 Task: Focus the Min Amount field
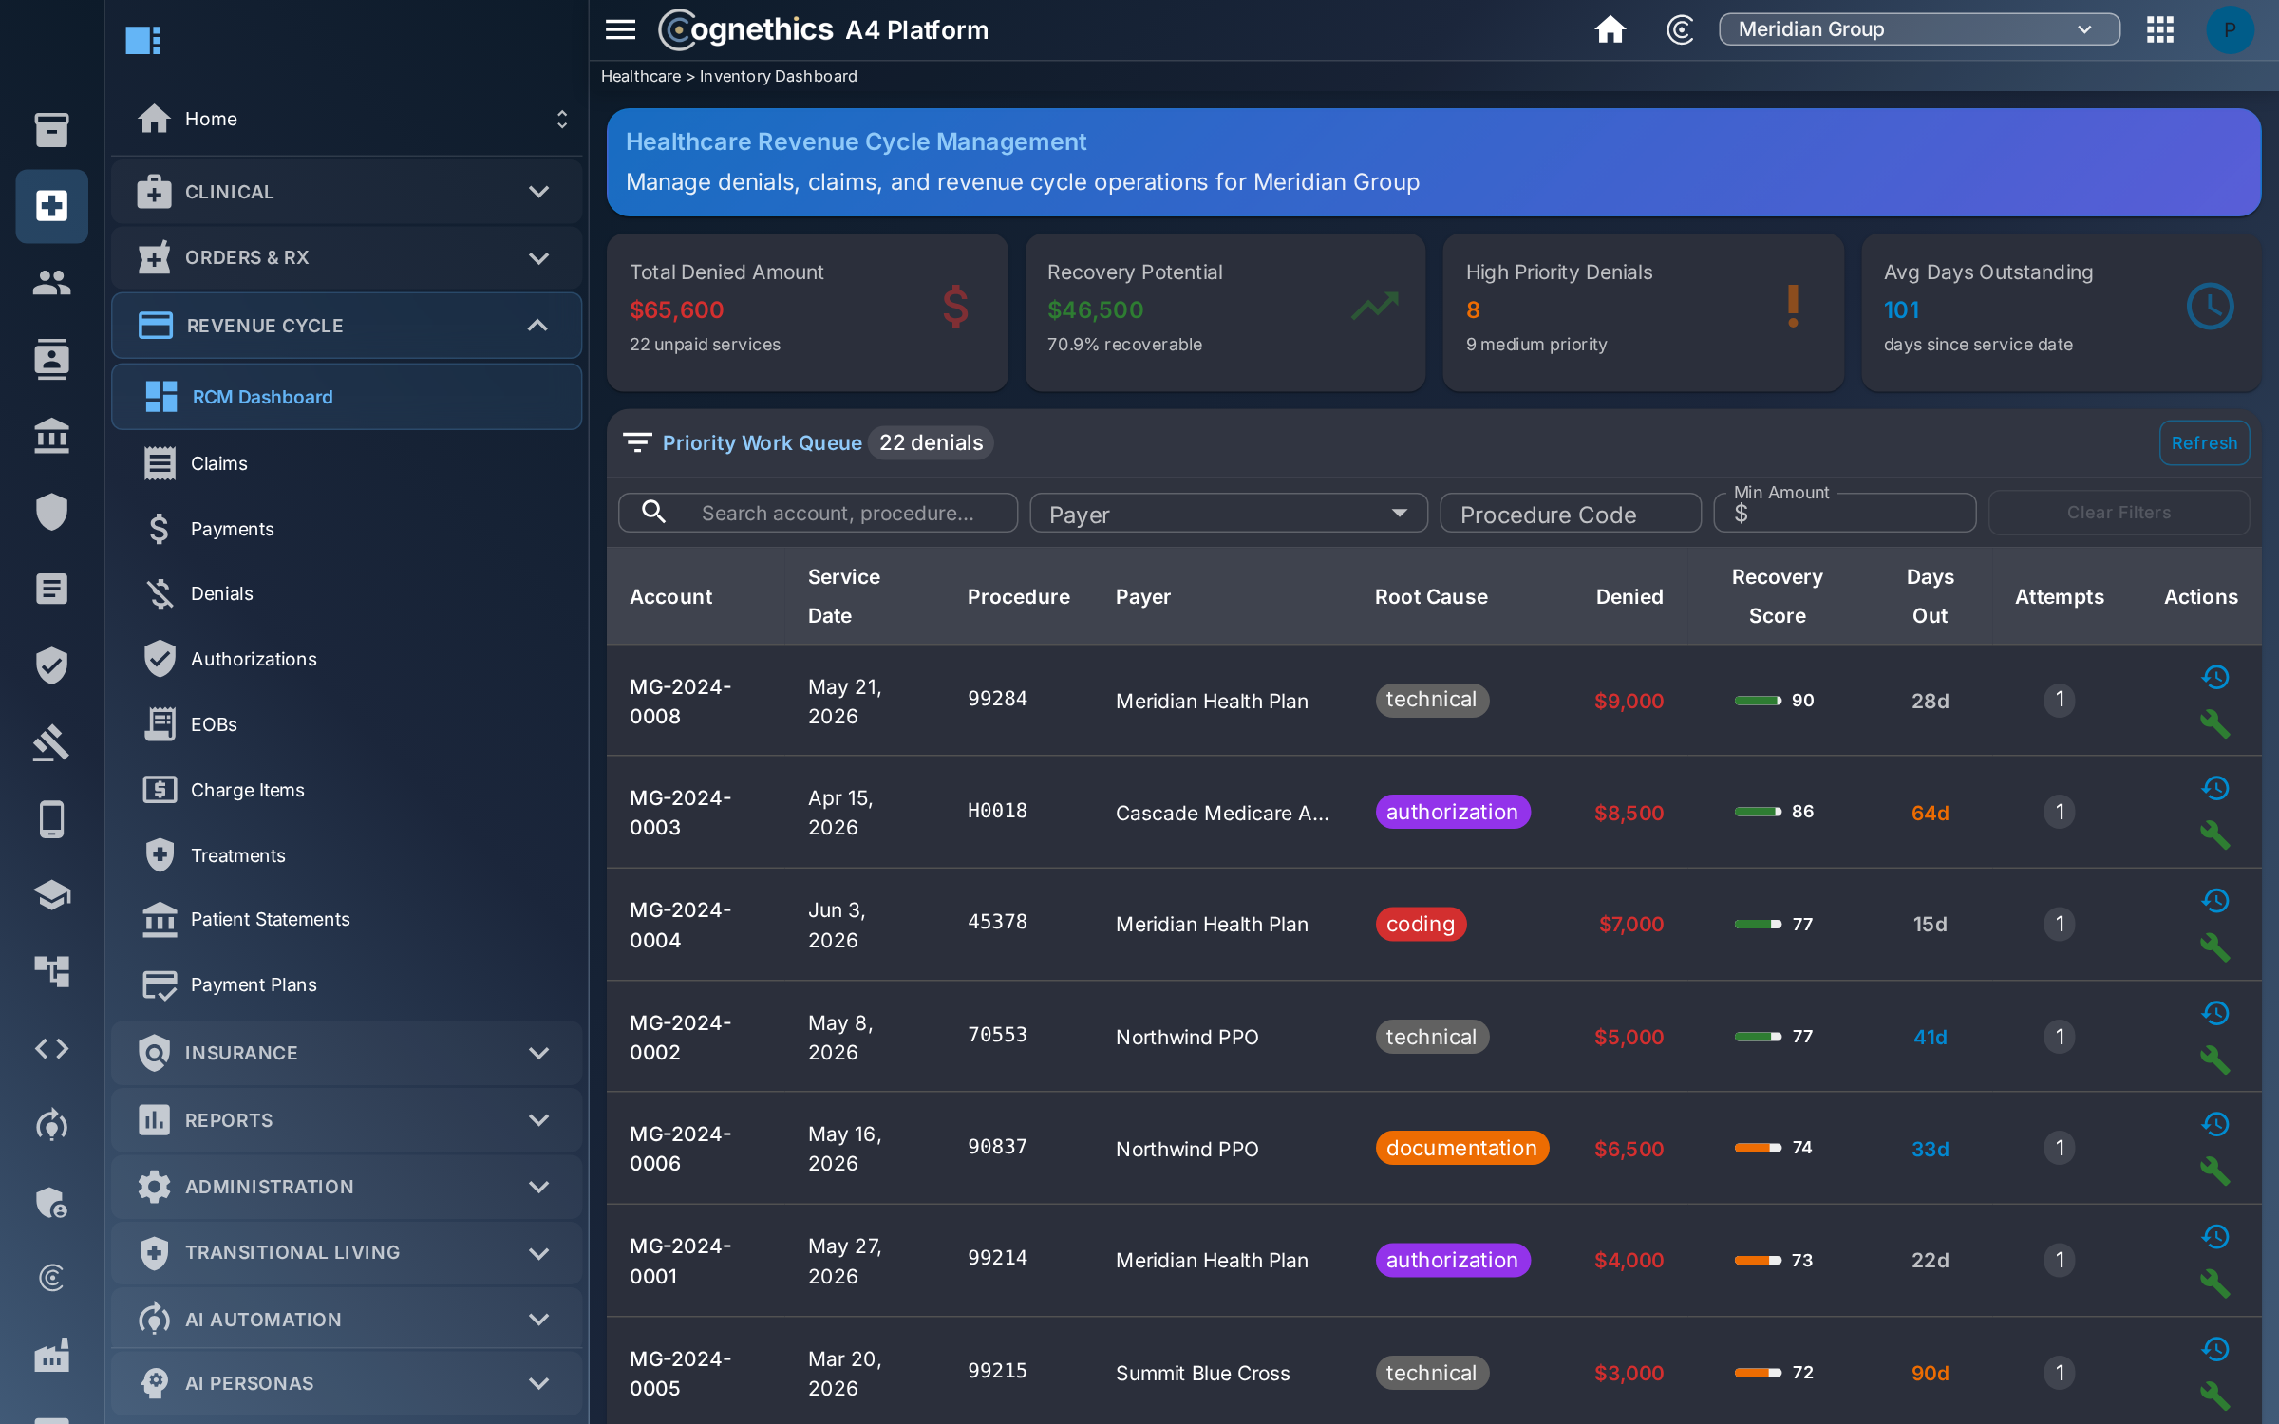pyautogui.click(x=1845, y=513)
